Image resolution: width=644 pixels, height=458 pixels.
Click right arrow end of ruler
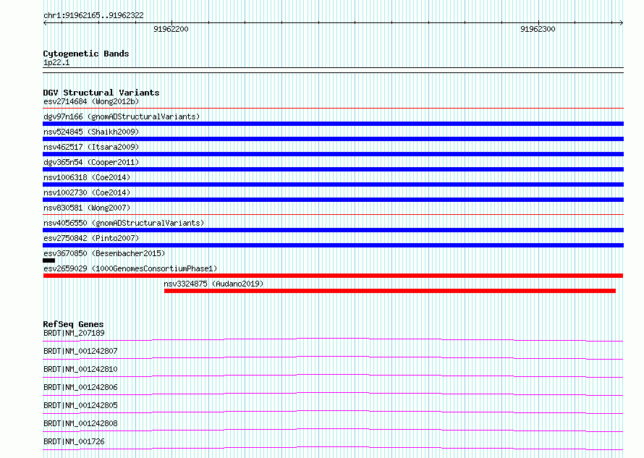[x=622, y=23]
